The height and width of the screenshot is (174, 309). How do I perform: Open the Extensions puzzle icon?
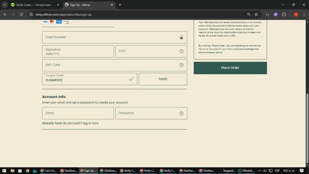pos(284,14)
